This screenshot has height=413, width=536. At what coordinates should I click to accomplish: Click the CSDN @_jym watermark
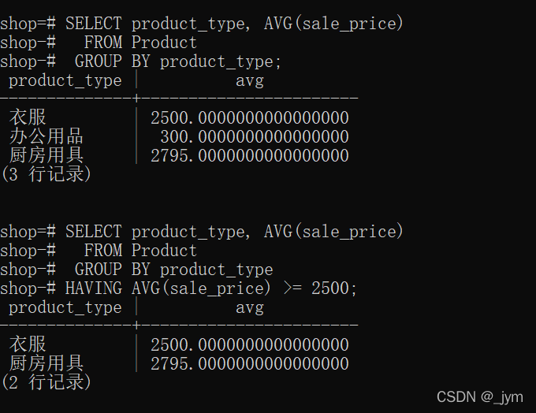479,396
